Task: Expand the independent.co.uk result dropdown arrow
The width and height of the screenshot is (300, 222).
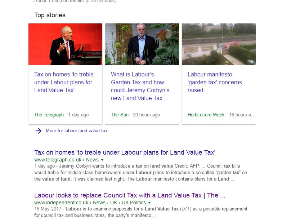Action: (149, 203)
